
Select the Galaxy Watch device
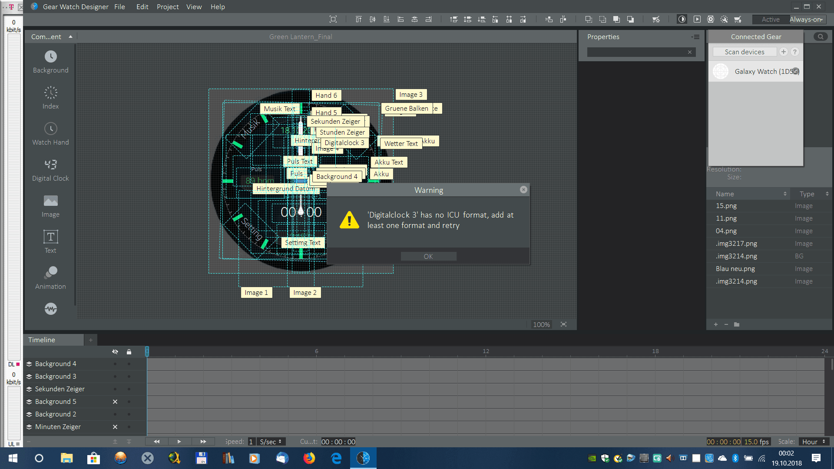click(756, 71)
